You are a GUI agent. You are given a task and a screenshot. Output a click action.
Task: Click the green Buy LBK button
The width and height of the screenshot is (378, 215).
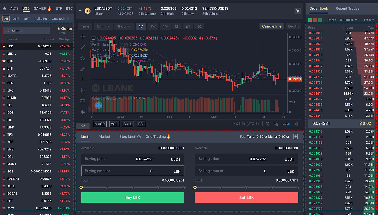click(133, 197)
